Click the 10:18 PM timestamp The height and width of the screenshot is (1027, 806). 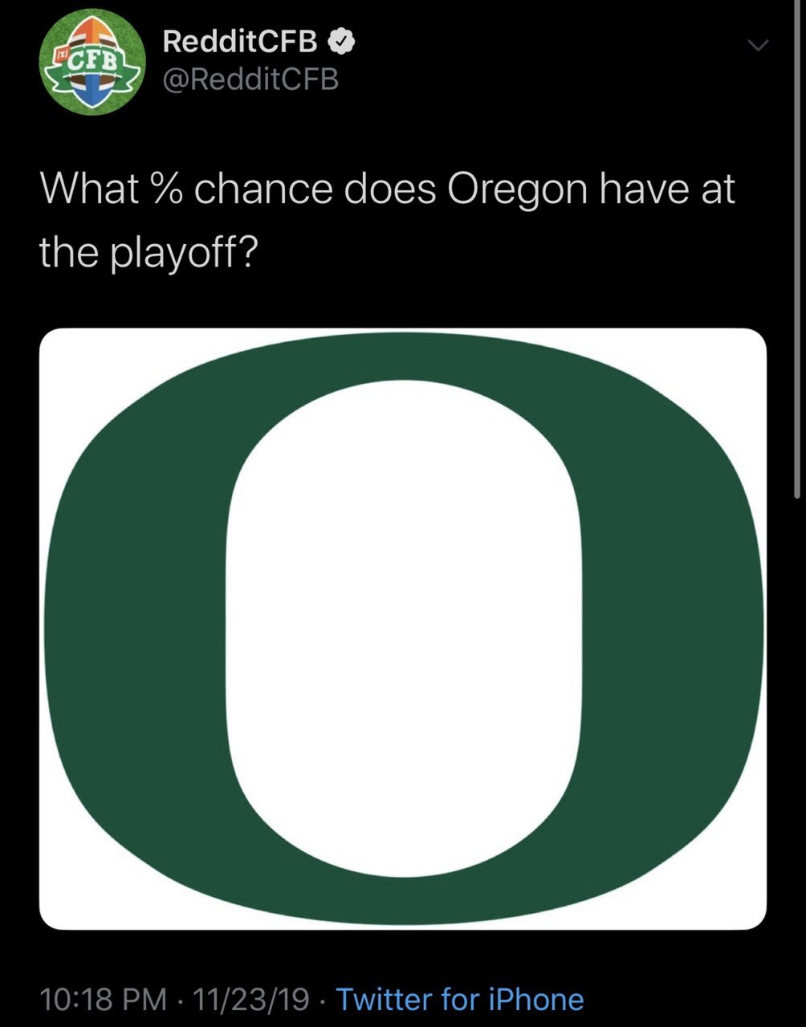click(104, 1000)
